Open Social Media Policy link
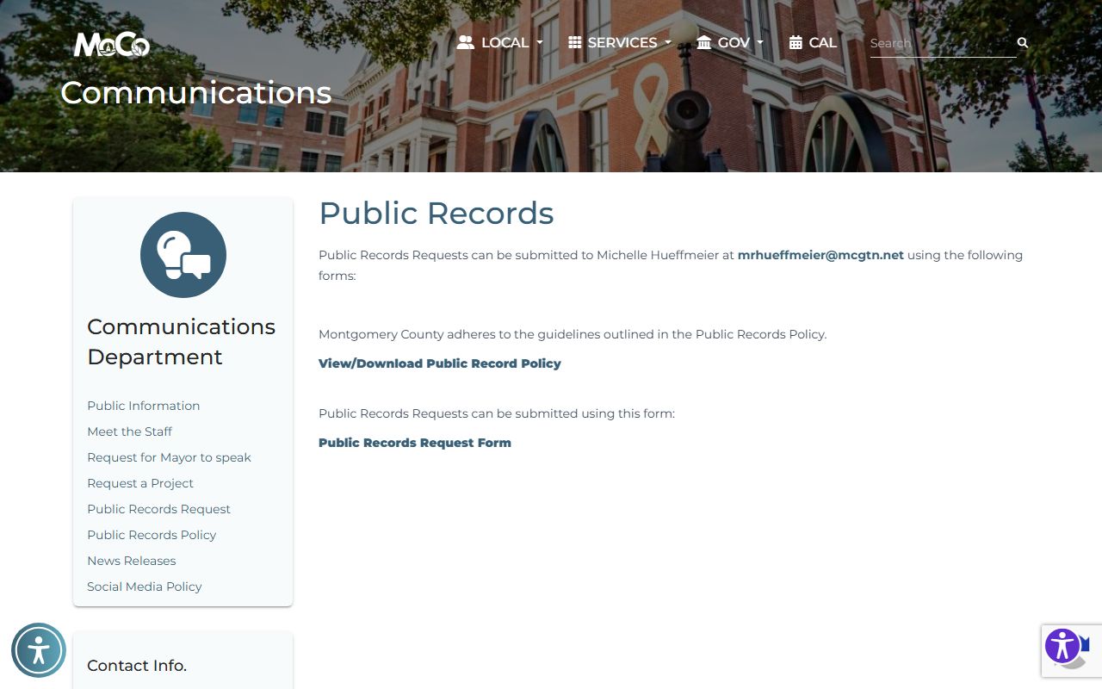This screenshot has height=689, width=1102. [144, 587]
